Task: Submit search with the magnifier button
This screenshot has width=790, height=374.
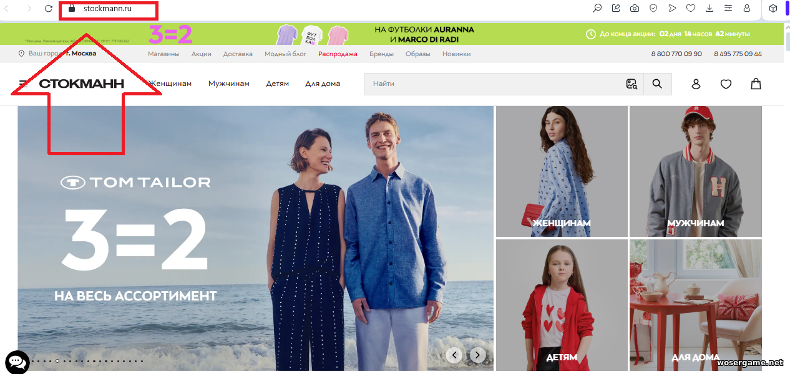Action: [657, 84]
